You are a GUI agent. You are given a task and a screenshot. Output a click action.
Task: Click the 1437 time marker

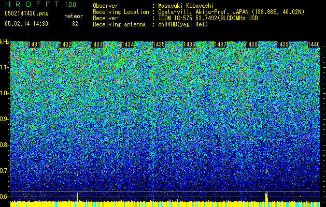[220, 45]
